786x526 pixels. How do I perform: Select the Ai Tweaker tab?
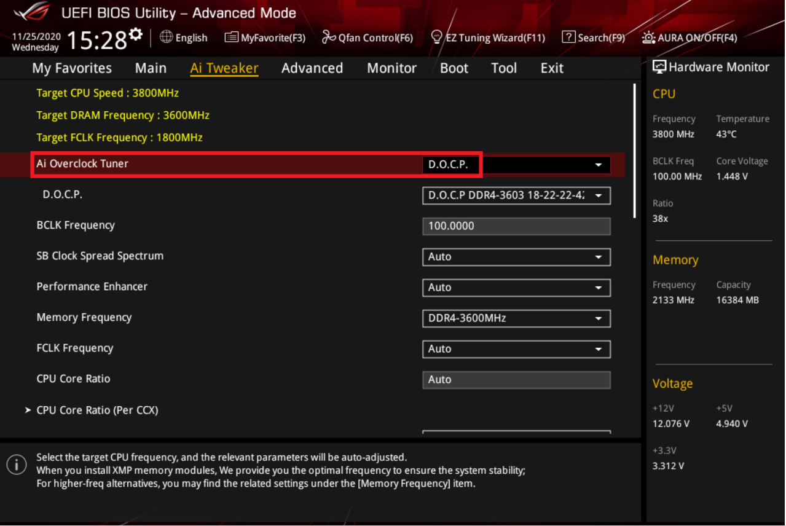tap(224, 68)
